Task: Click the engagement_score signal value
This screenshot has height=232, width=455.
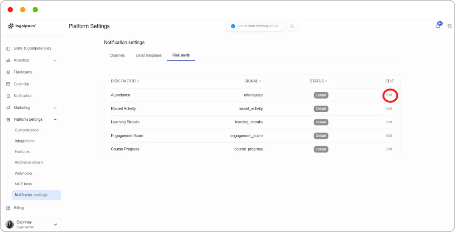Action: pyautogui.click(x=246, y=136)
